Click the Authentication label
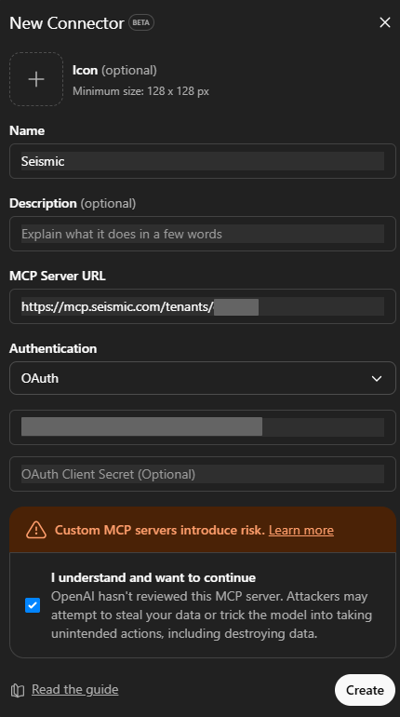 (x=53, y=348)
